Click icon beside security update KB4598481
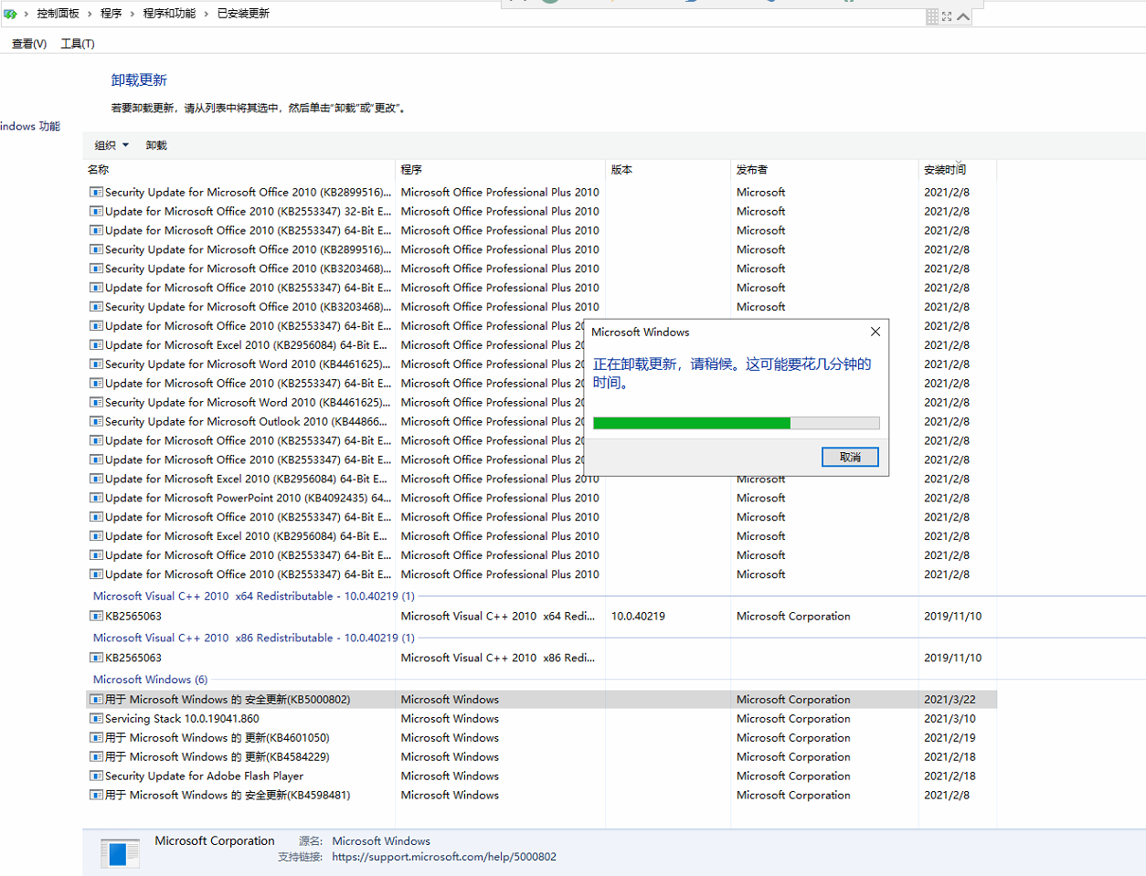 pyautogui.click(x=96, y=796)
